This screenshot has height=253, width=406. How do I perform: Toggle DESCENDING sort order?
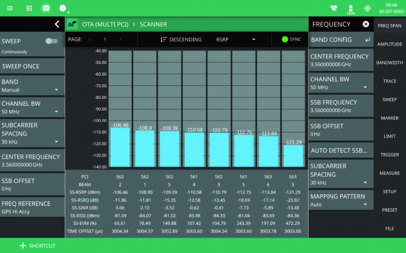point(181,40)
